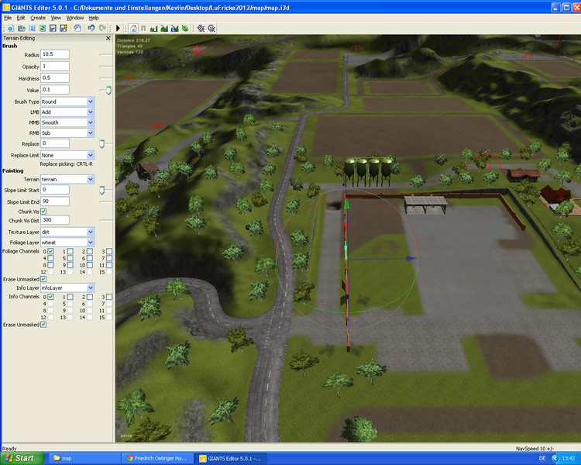Open the Help menu

(x=94, y=18)
